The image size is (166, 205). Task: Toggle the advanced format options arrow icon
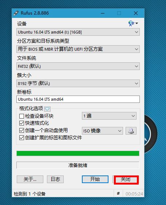[x=47, y=109]
